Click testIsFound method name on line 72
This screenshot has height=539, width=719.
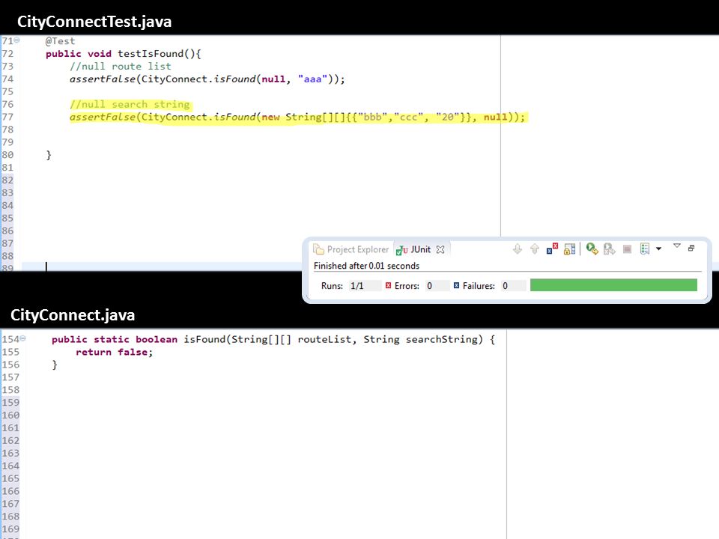[x=151, y=54]
